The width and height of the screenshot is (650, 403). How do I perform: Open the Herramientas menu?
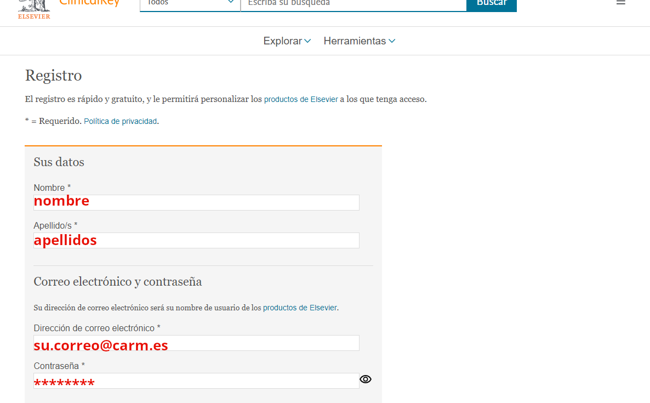355,41
